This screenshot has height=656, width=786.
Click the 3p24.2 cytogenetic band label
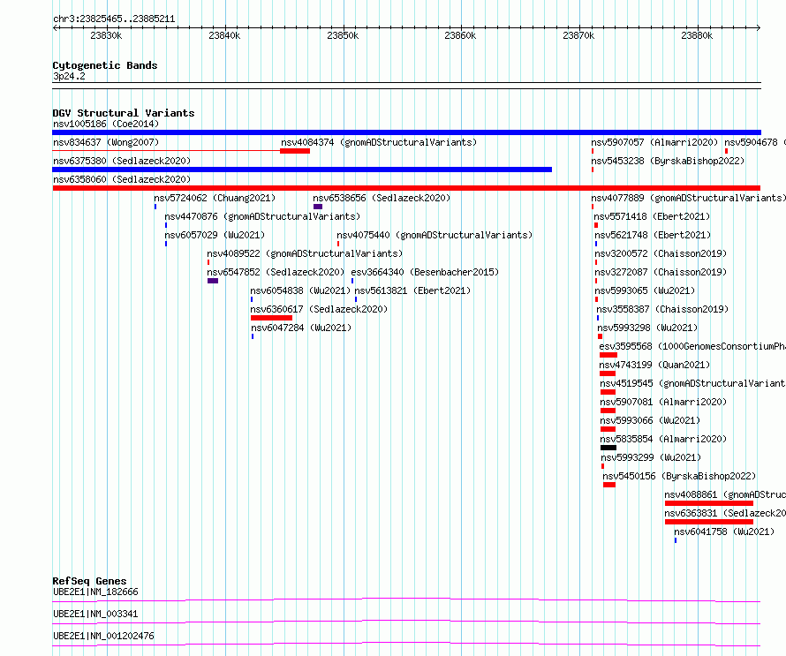pos(69,76)
